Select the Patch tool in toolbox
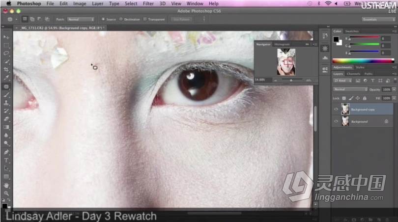The height and width of the screenshot is (222, 398). 6,86
